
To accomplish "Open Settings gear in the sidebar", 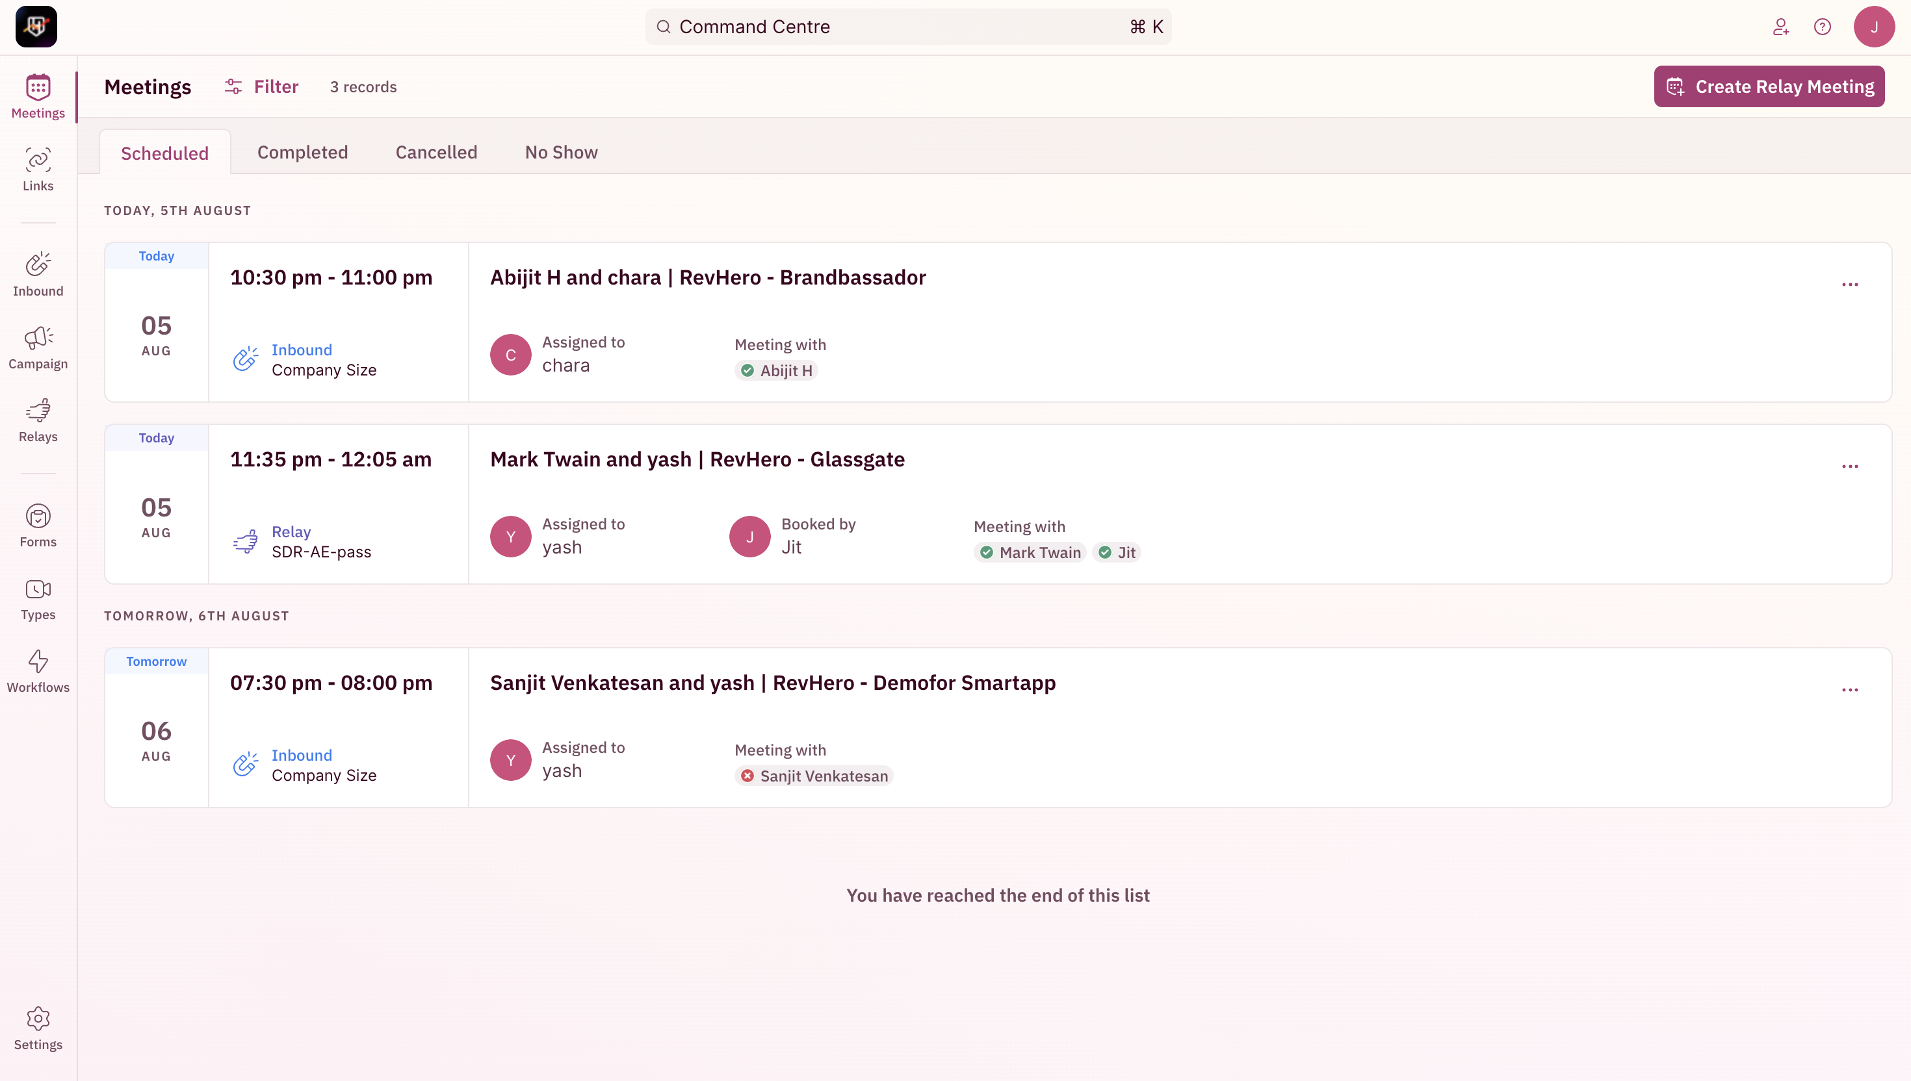I will (38, 1028).
